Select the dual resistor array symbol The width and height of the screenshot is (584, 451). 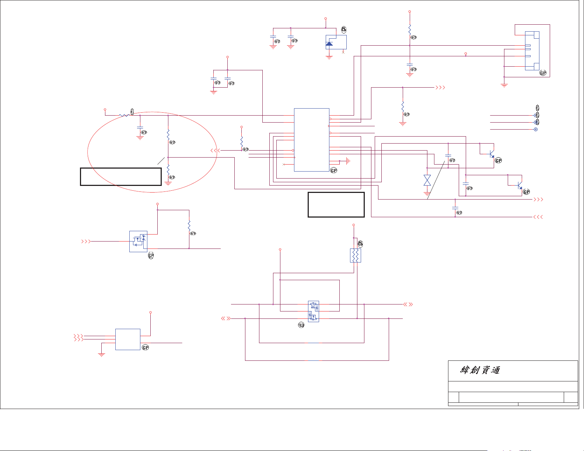(356, 256)
